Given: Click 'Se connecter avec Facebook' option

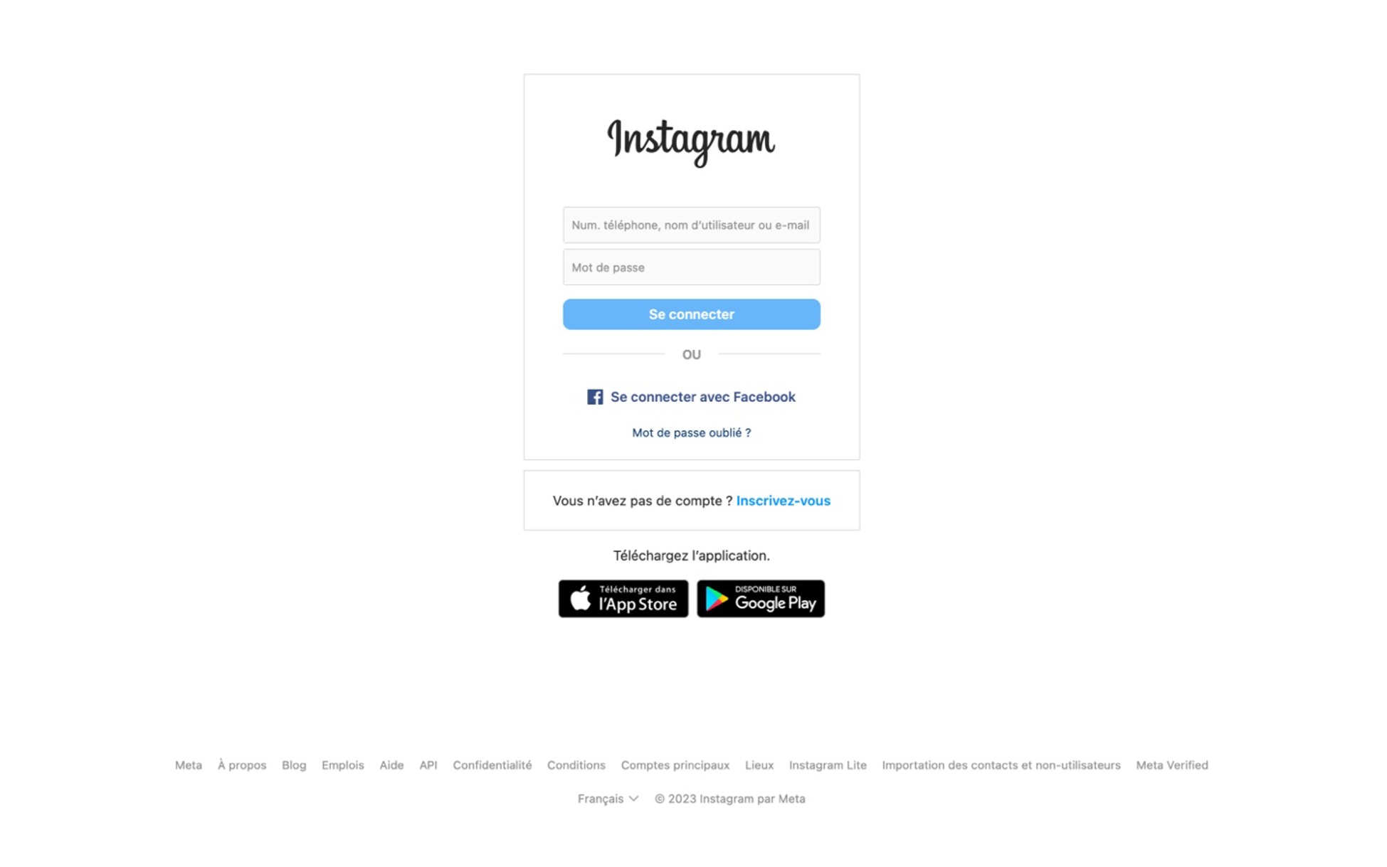Looking at the screenshot, I should click(x=692, y=397).
